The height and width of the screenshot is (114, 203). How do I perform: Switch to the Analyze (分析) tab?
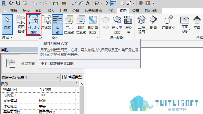(x=76, y=11)
